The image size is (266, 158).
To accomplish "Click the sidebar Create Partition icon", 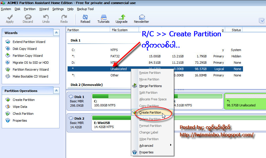I will click(x=8, y=100).
